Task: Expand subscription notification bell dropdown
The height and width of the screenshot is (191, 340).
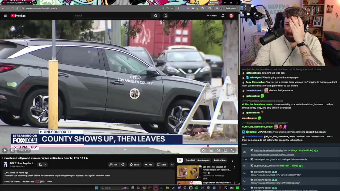Action: point(42,165)
